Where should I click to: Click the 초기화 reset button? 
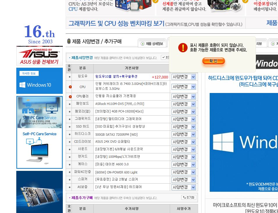click(x=189, y=197)
